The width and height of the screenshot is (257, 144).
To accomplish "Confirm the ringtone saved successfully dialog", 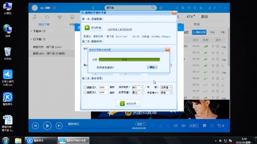I will point(152,67).
